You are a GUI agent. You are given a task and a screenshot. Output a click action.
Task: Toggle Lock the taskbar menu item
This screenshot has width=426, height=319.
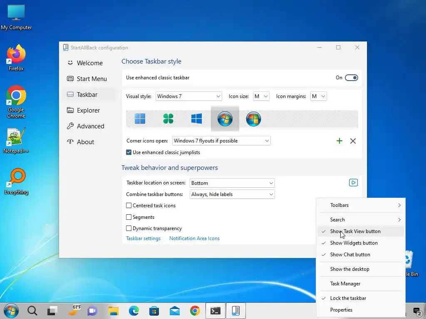(361, 298)
